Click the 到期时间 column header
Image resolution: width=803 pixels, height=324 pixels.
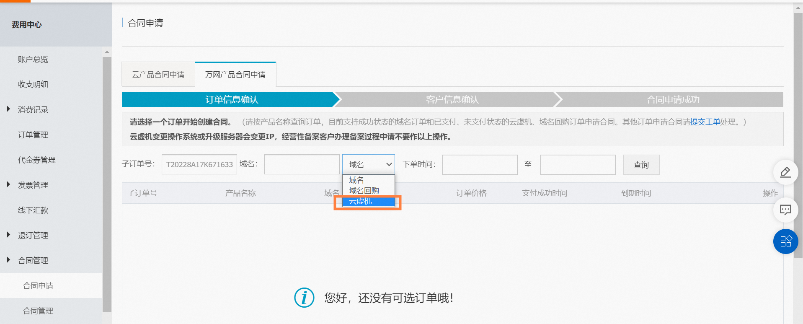636,193
